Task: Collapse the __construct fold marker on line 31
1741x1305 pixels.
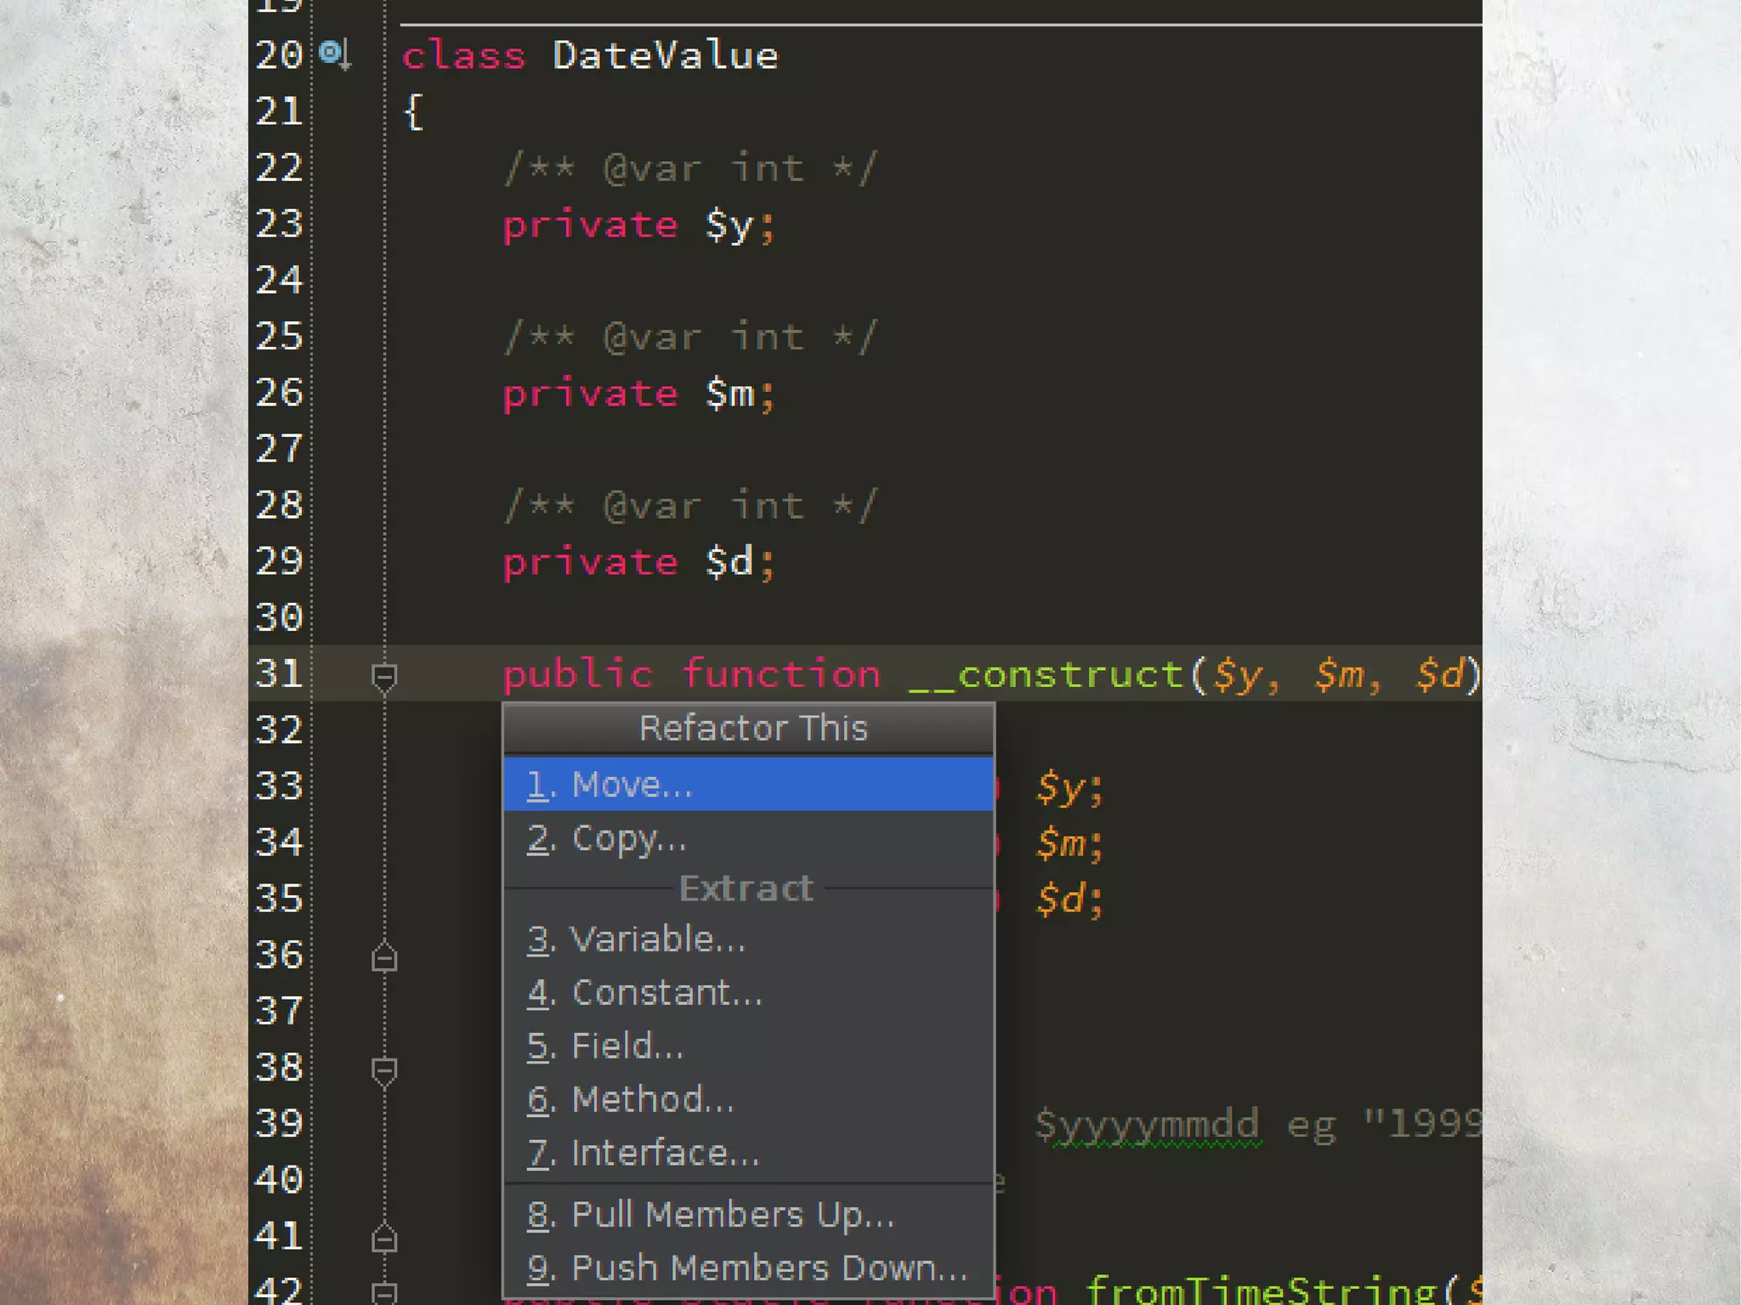Action: 384,677
